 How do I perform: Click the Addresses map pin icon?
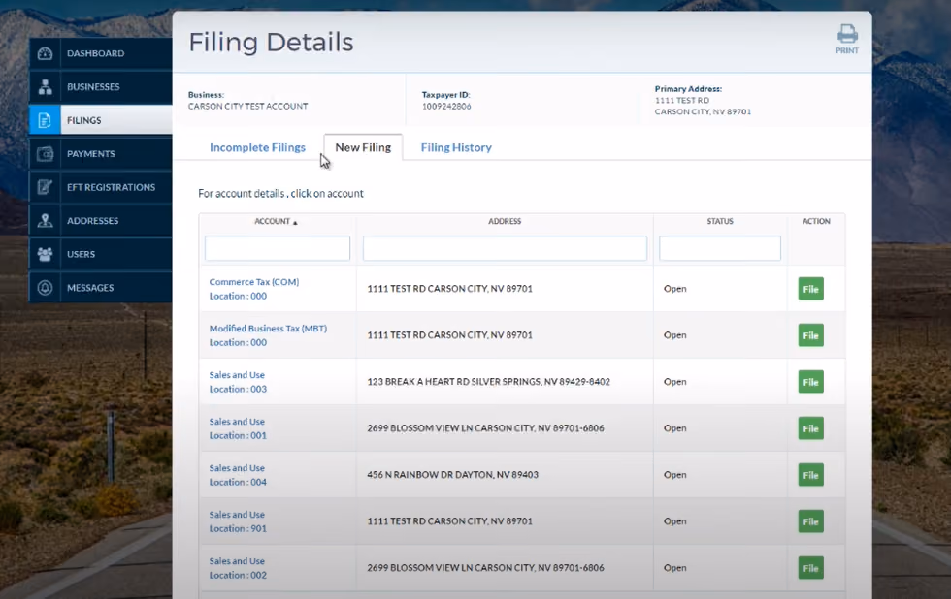[x=45, y=220]
